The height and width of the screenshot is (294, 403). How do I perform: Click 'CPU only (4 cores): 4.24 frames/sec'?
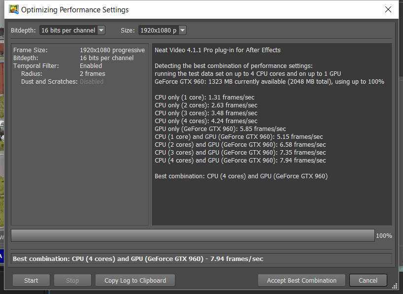click(x=206, y=121)
